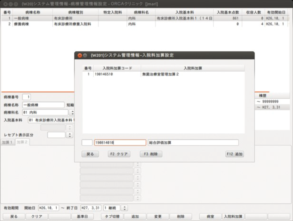The width and height of the screenshot is (293, 221).
Task: Click the F2 クリア button
Action: point(119,154)
